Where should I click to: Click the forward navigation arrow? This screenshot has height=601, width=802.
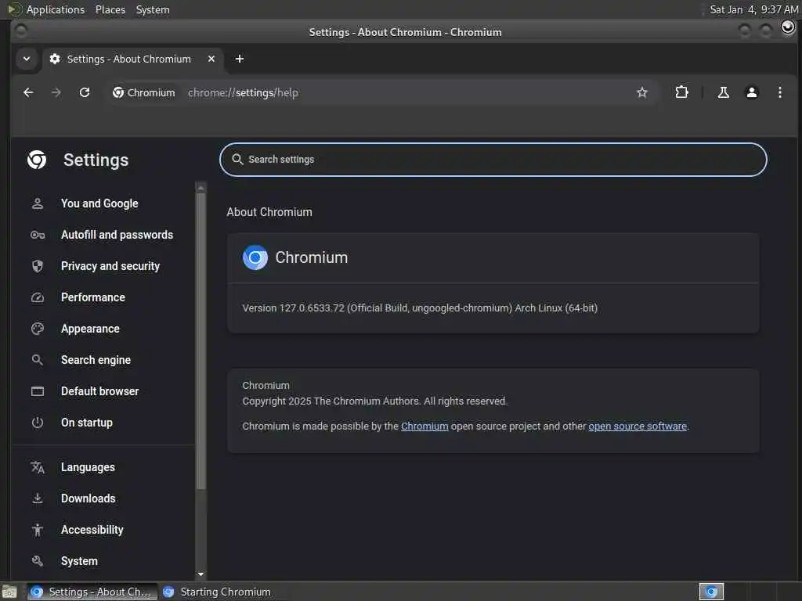56,92
